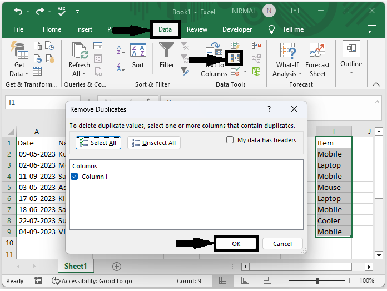Toggle the Filter funnel
Screen dimensions: 387x291
(167, 56)
